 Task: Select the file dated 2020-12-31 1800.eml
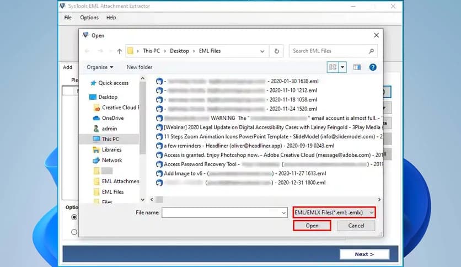coord(240,183)
